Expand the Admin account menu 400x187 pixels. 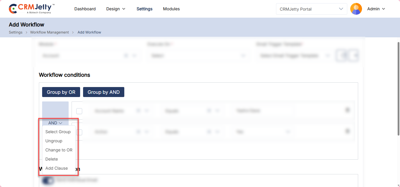(376, 9)
